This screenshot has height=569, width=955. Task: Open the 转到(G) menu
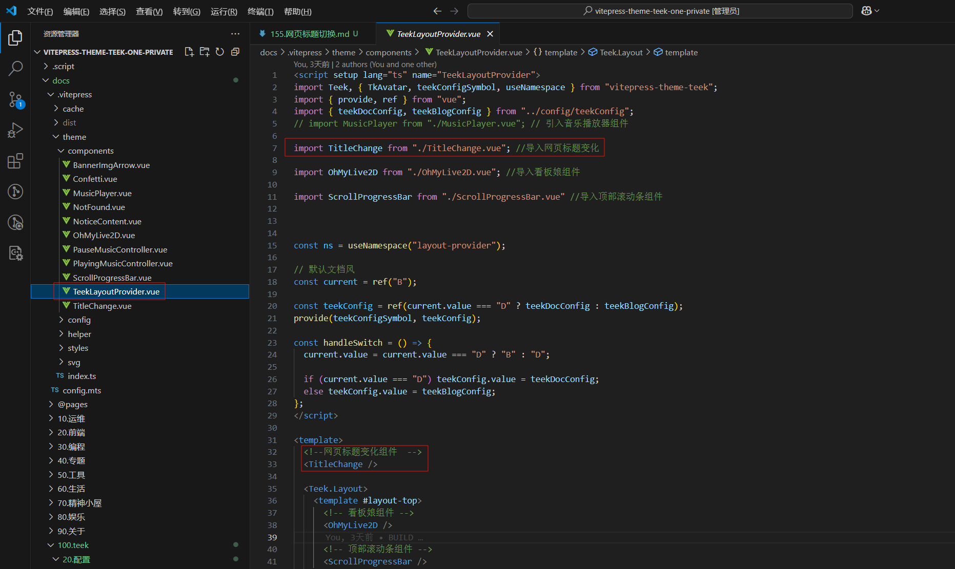[x=187, y=11]
